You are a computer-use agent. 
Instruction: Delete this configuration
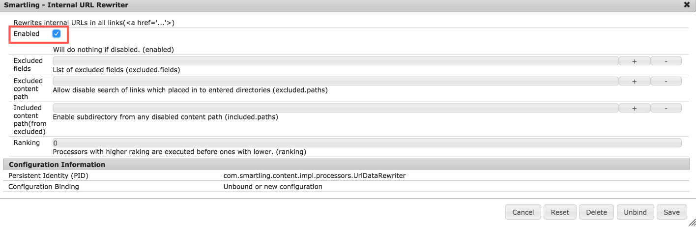[x=597, y=212]
